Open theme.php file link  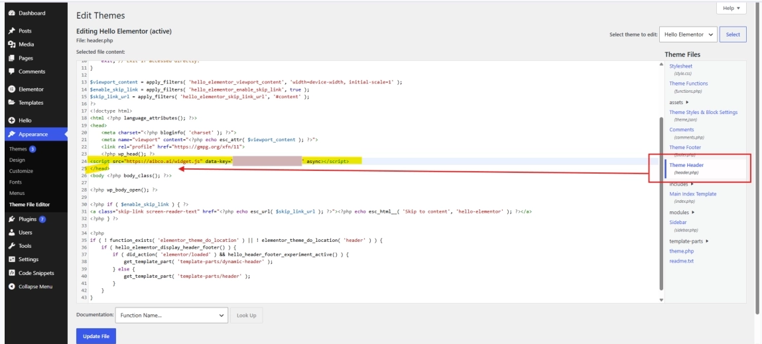point(681,251)
